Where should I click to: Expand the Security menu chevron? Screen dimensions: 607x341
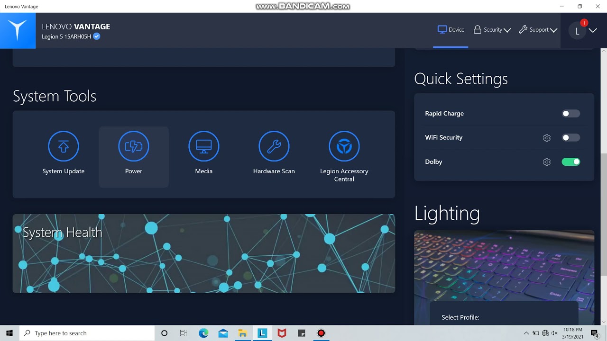(x=507, y=30)
